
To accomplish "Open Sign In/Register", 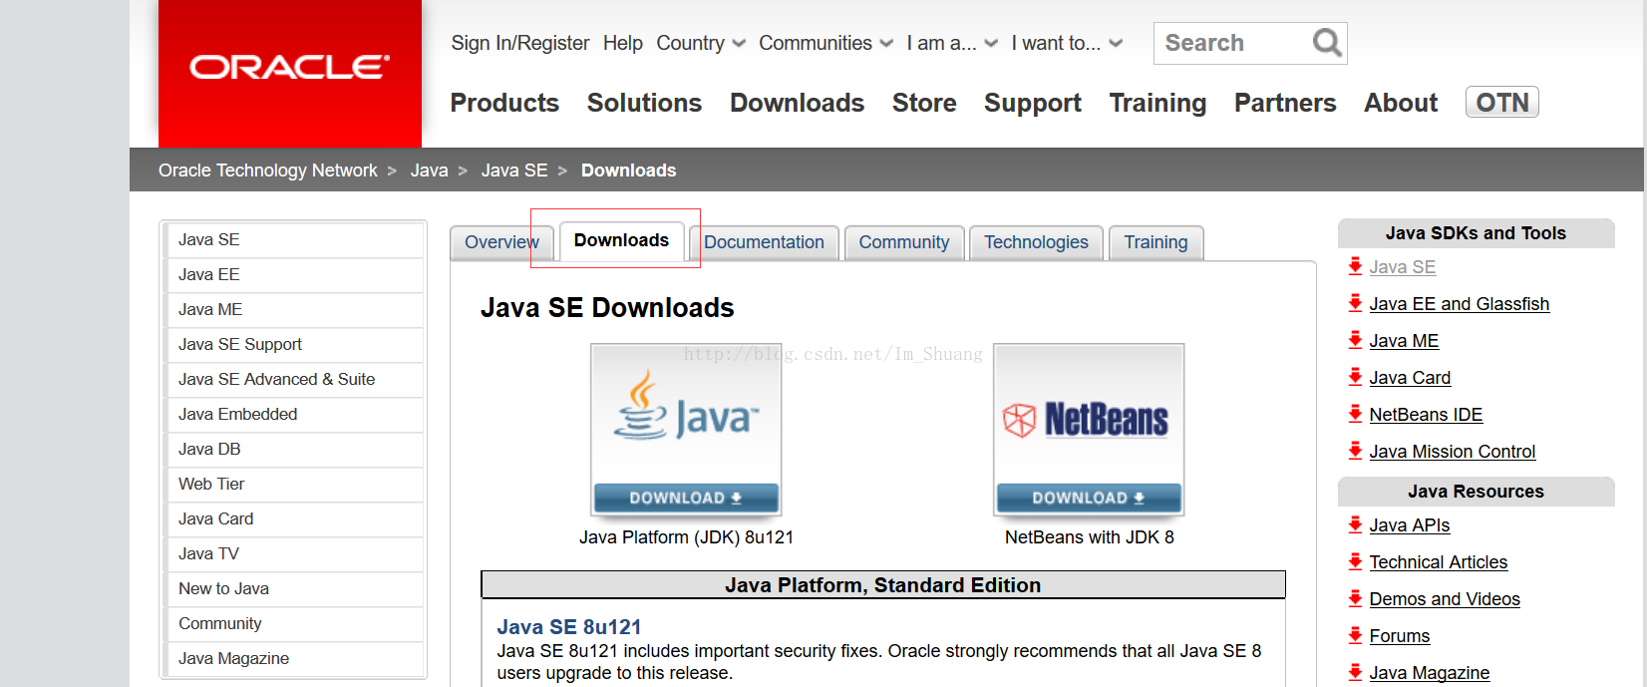I will [x=520, y=43].
